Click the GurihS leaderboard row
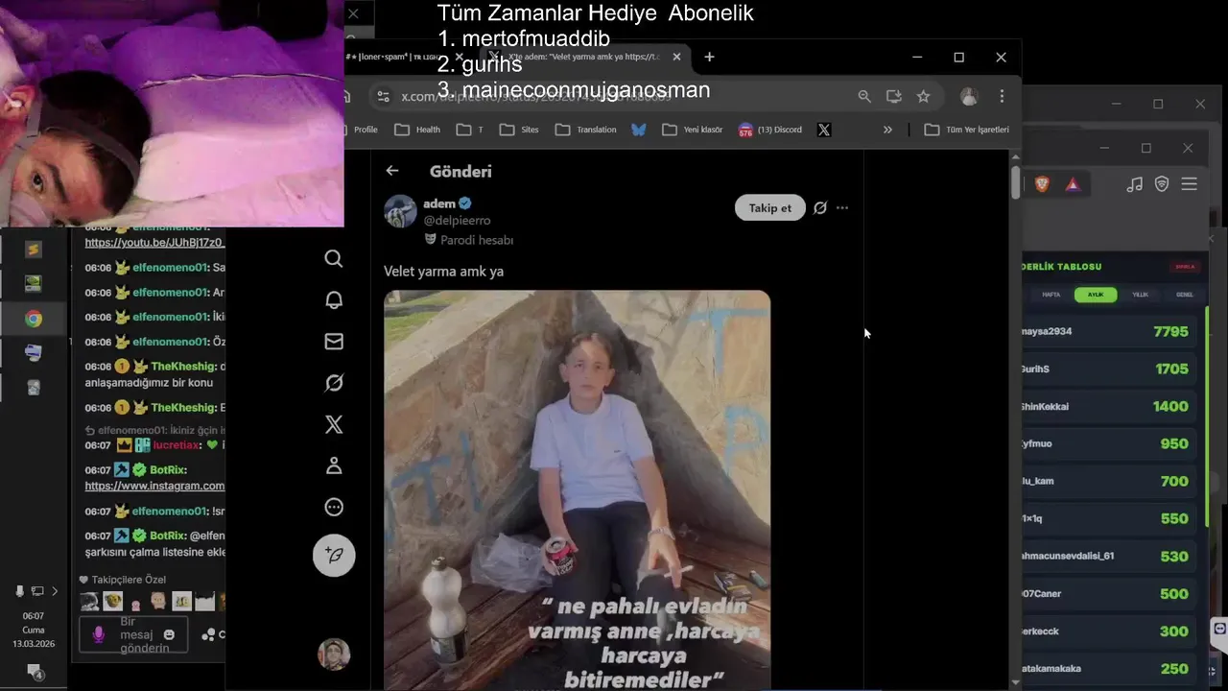Viewport: 1228px width, 691px height. pos(1109,369)
